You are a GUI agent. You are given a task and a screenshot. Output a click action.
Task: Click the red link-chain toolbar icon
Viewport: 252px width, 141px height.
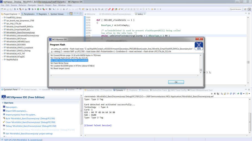point(109,9)
